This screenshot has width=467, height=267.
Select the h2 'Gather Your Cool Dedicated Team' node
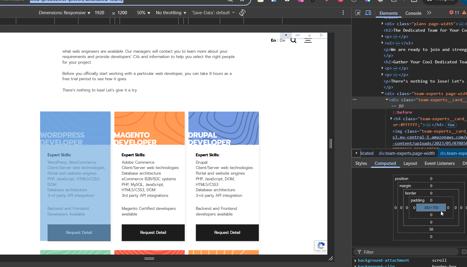(x=425, y=62)
